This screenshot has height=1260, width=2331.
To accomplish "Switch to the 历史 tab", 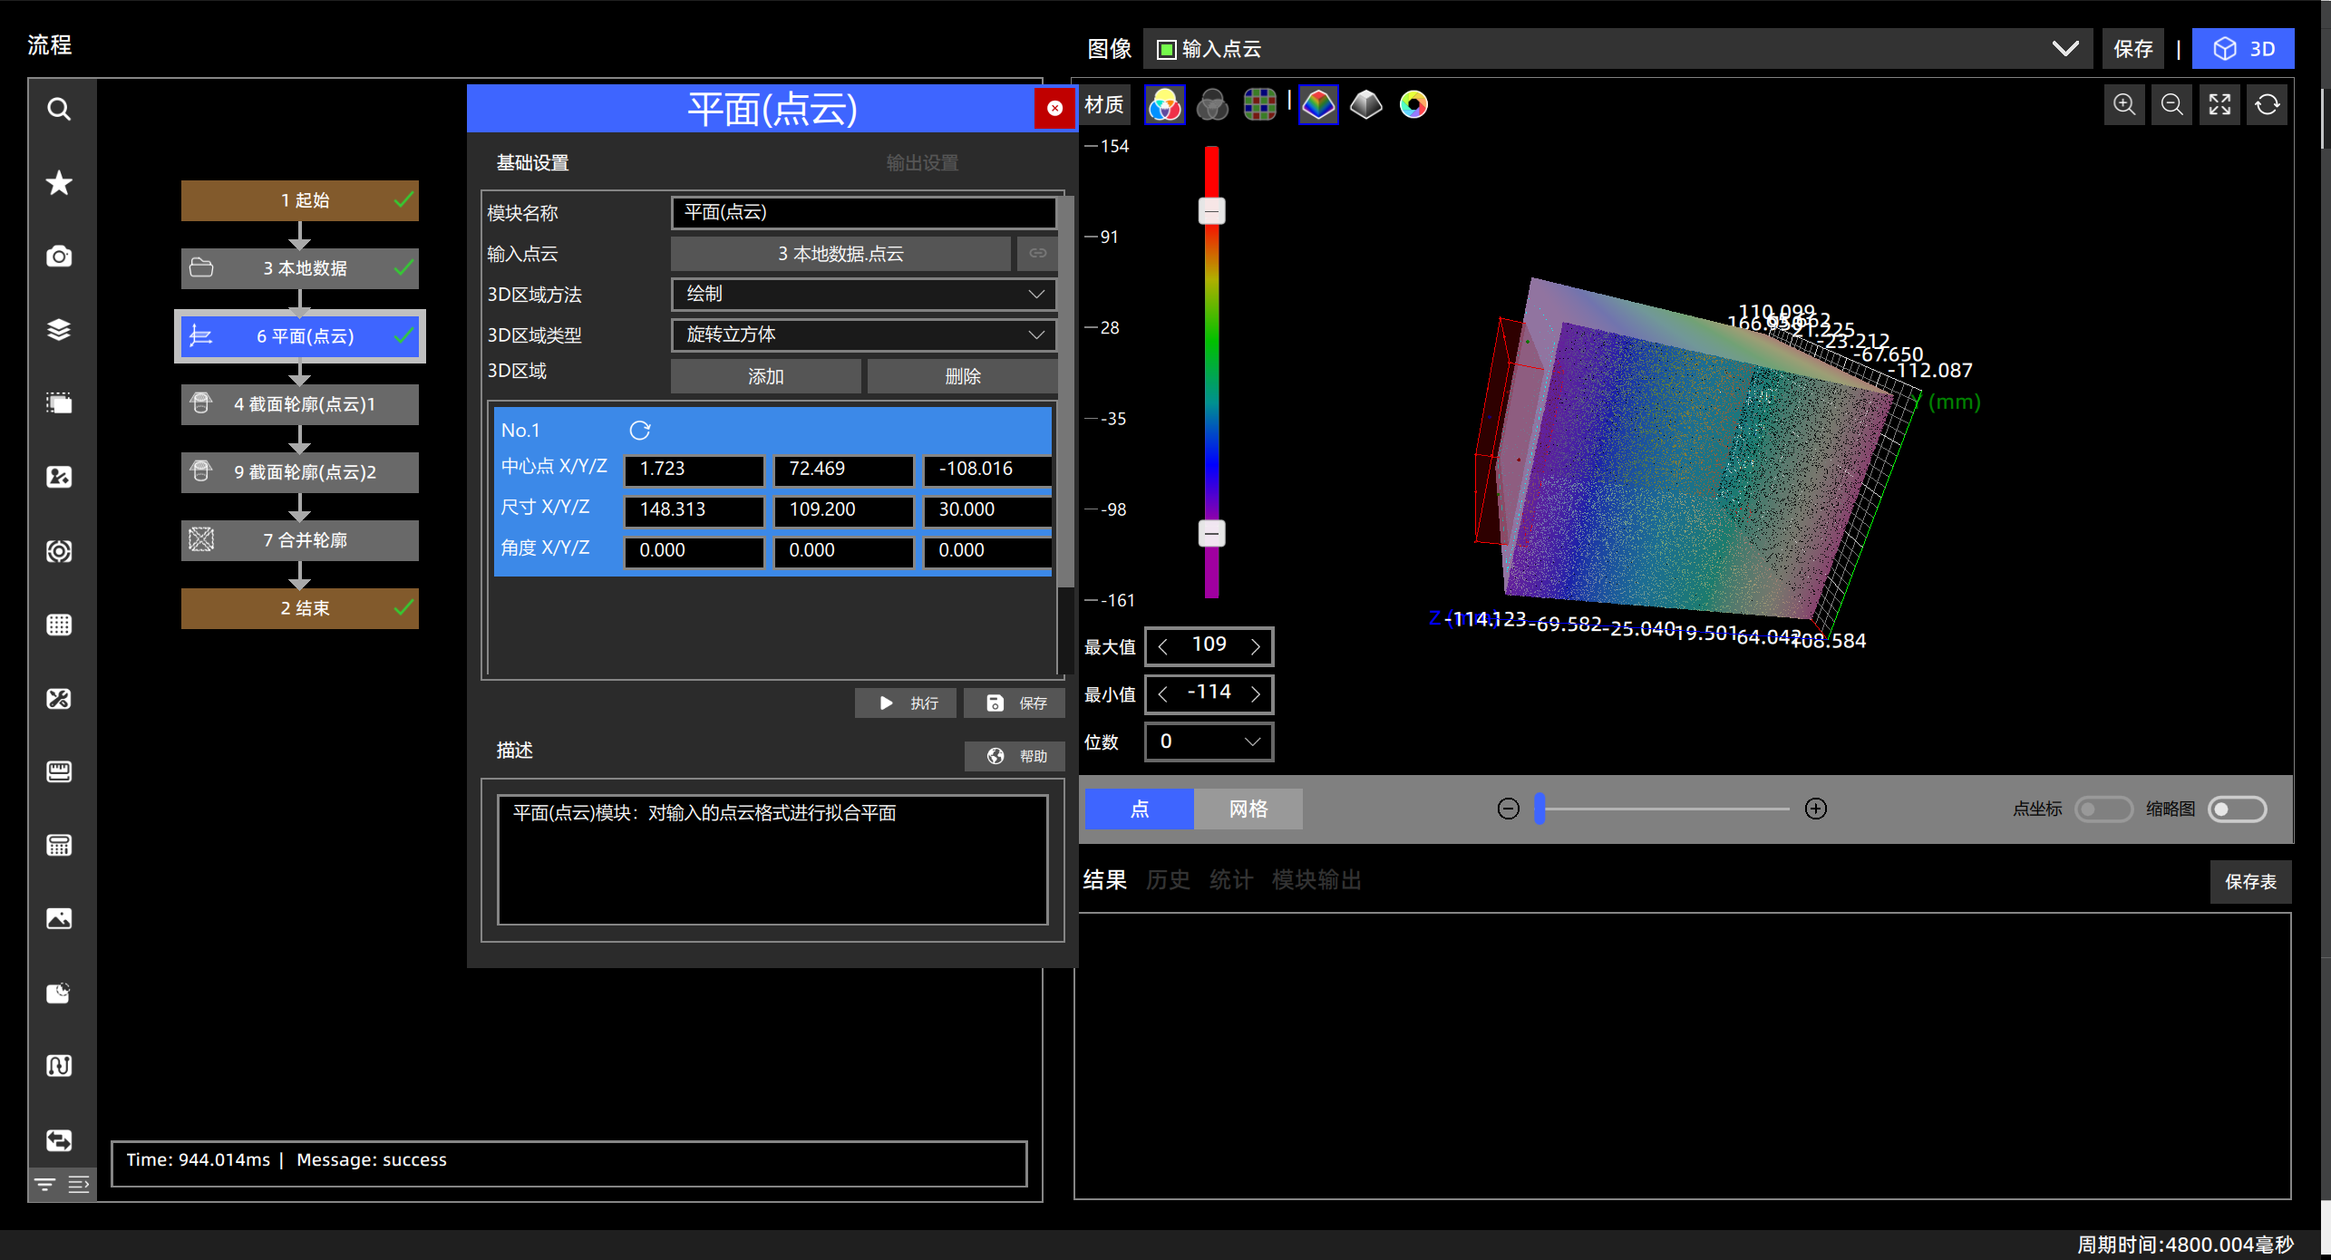I will coord(1168,879).
